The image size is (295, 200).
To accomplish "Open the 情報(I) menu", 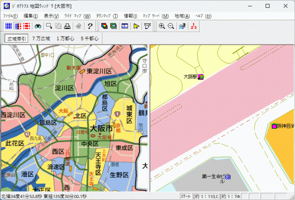I will pyautogui.click(x=130, y=16).
